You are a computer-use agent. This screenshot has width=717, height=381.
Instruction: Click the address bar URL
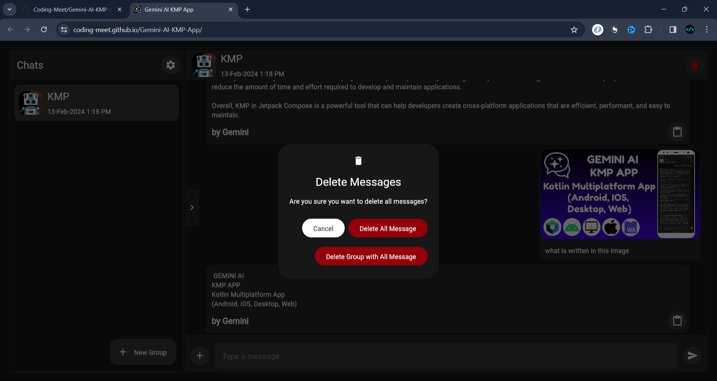pos(137,30)
